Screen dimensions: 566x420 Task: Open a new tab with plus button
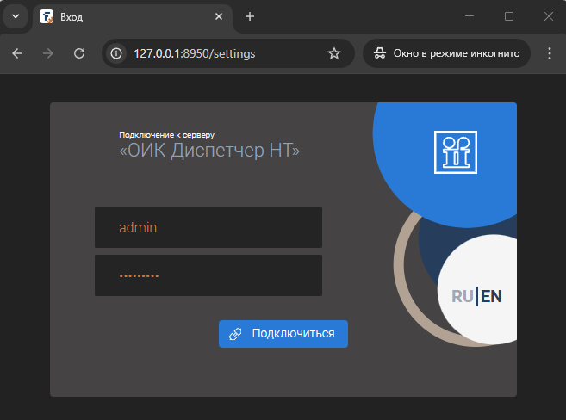click(x=250, y=16)
